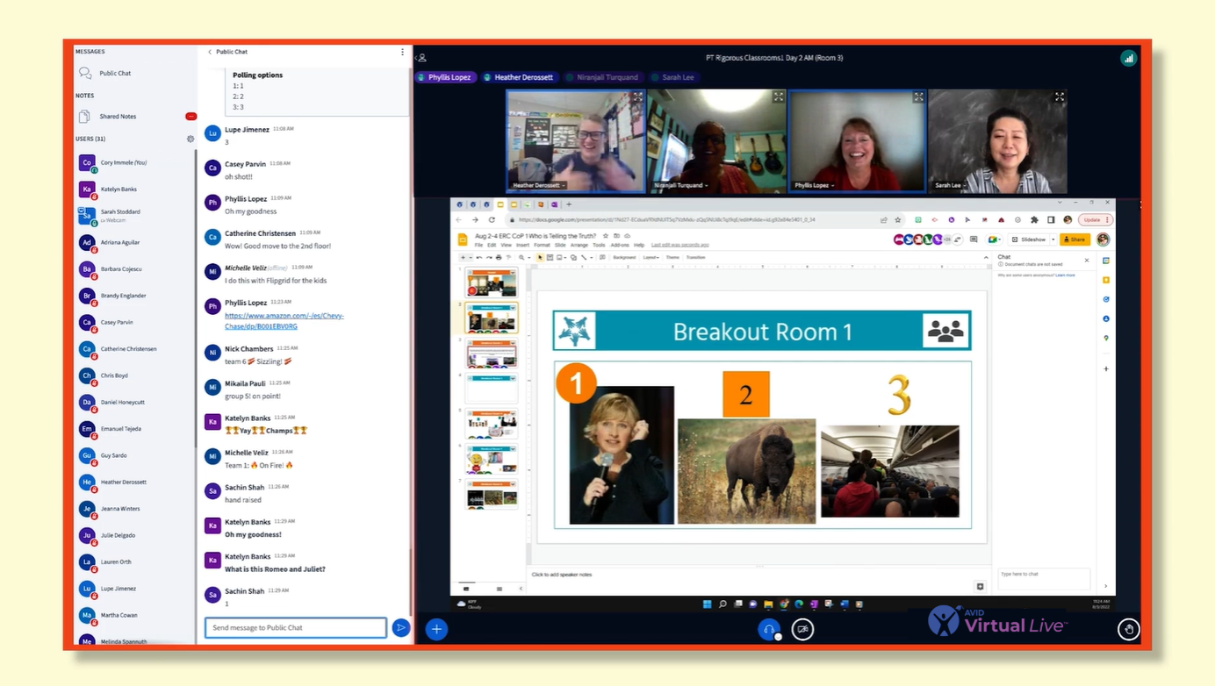
Task: Star the presentation document title
Action: coord(606,236)
